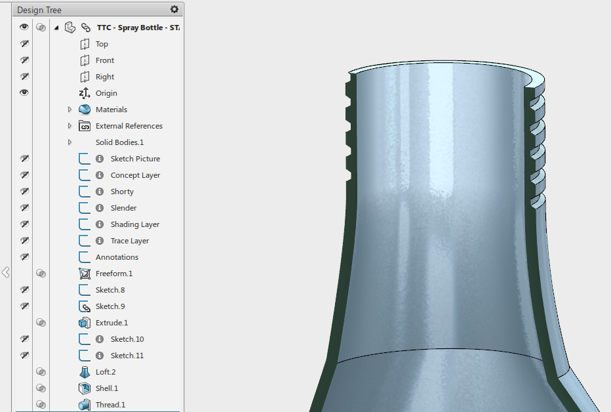Viewport: 611px width, 412px height.
Task: Toggle visibility eye for Top plane
Action: pos(24,44)
